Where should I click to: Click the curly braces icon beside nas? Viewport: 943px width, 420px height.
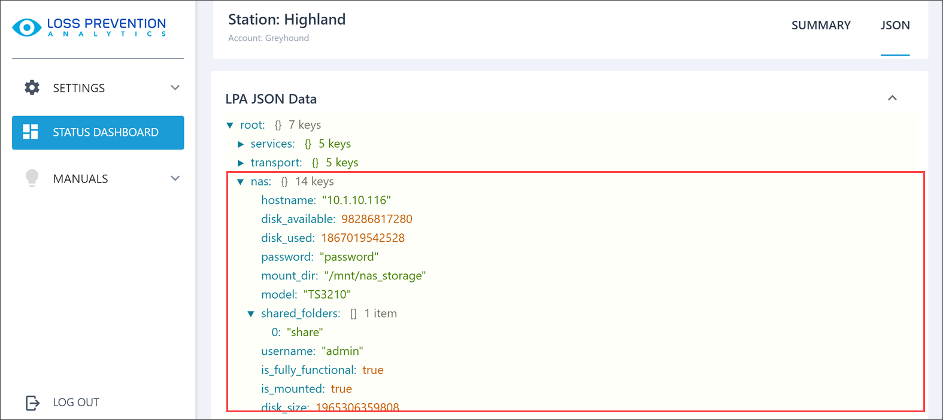coord(284,182)
